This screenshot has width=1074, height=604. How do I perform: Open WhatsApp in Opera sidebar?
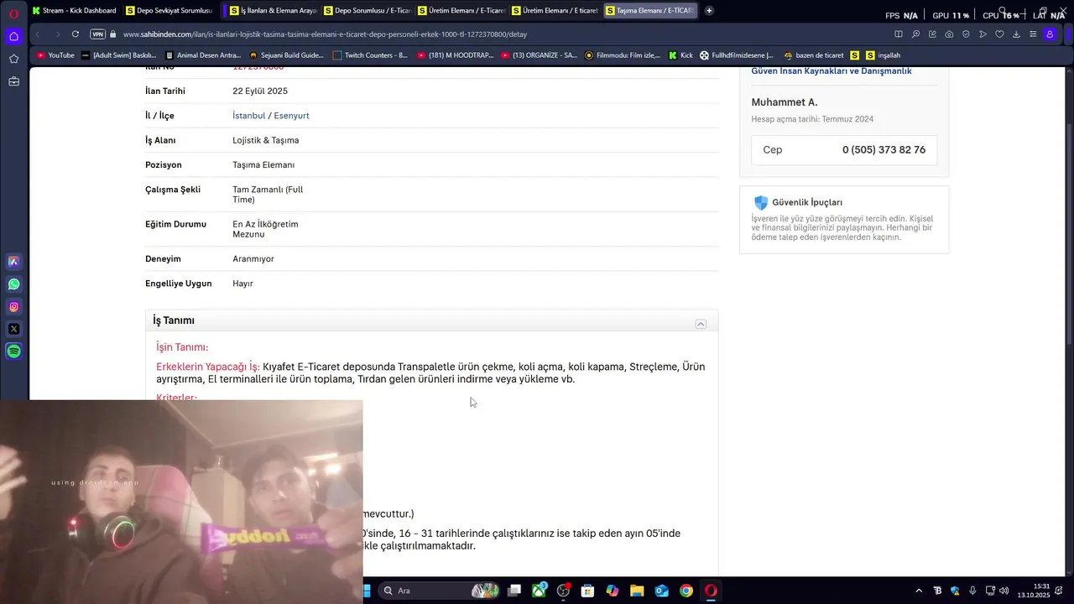click(13, 284)
